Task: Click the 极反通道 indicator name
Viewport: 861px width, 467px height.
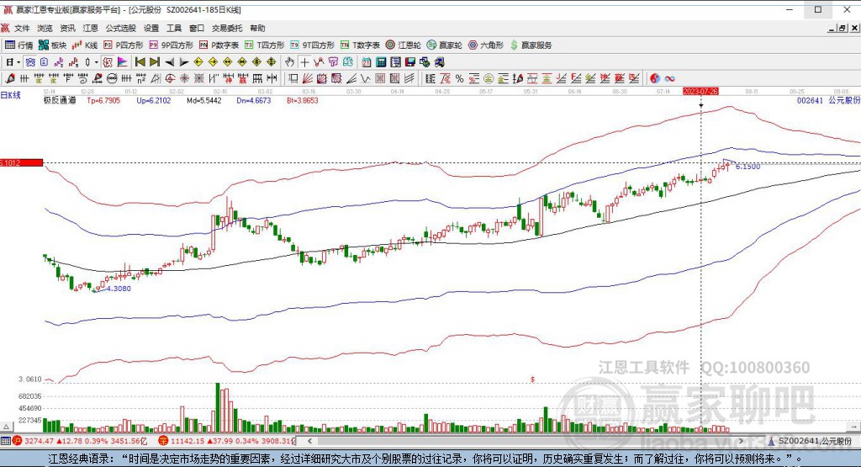Action: point(60,100)
